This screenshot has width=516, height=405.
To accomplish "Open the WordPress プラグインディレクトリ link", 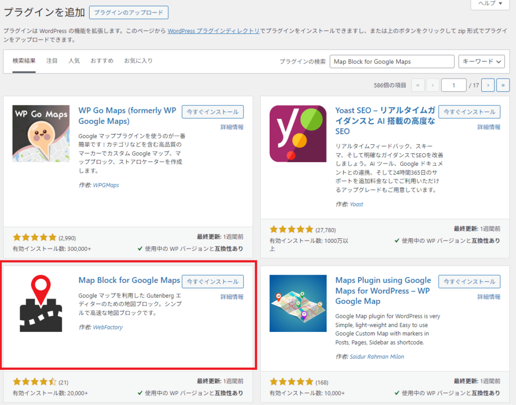I will [214, 31].
